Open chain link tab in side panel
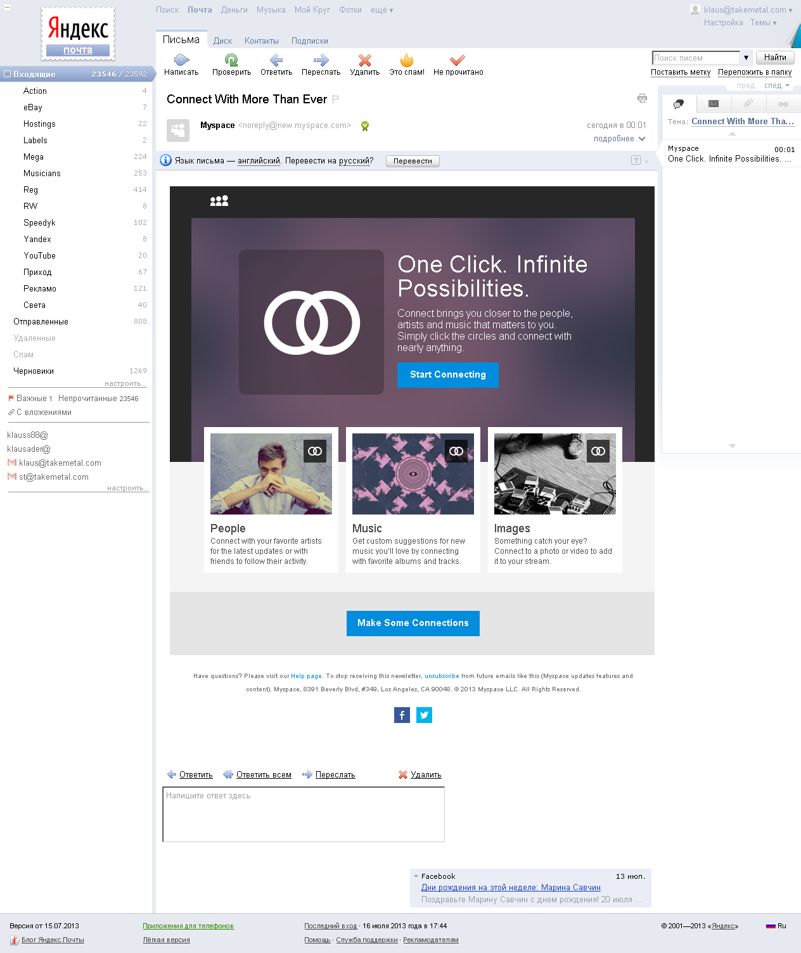The height and width of the screenshot is (953, 801). [x=783, y=103]
